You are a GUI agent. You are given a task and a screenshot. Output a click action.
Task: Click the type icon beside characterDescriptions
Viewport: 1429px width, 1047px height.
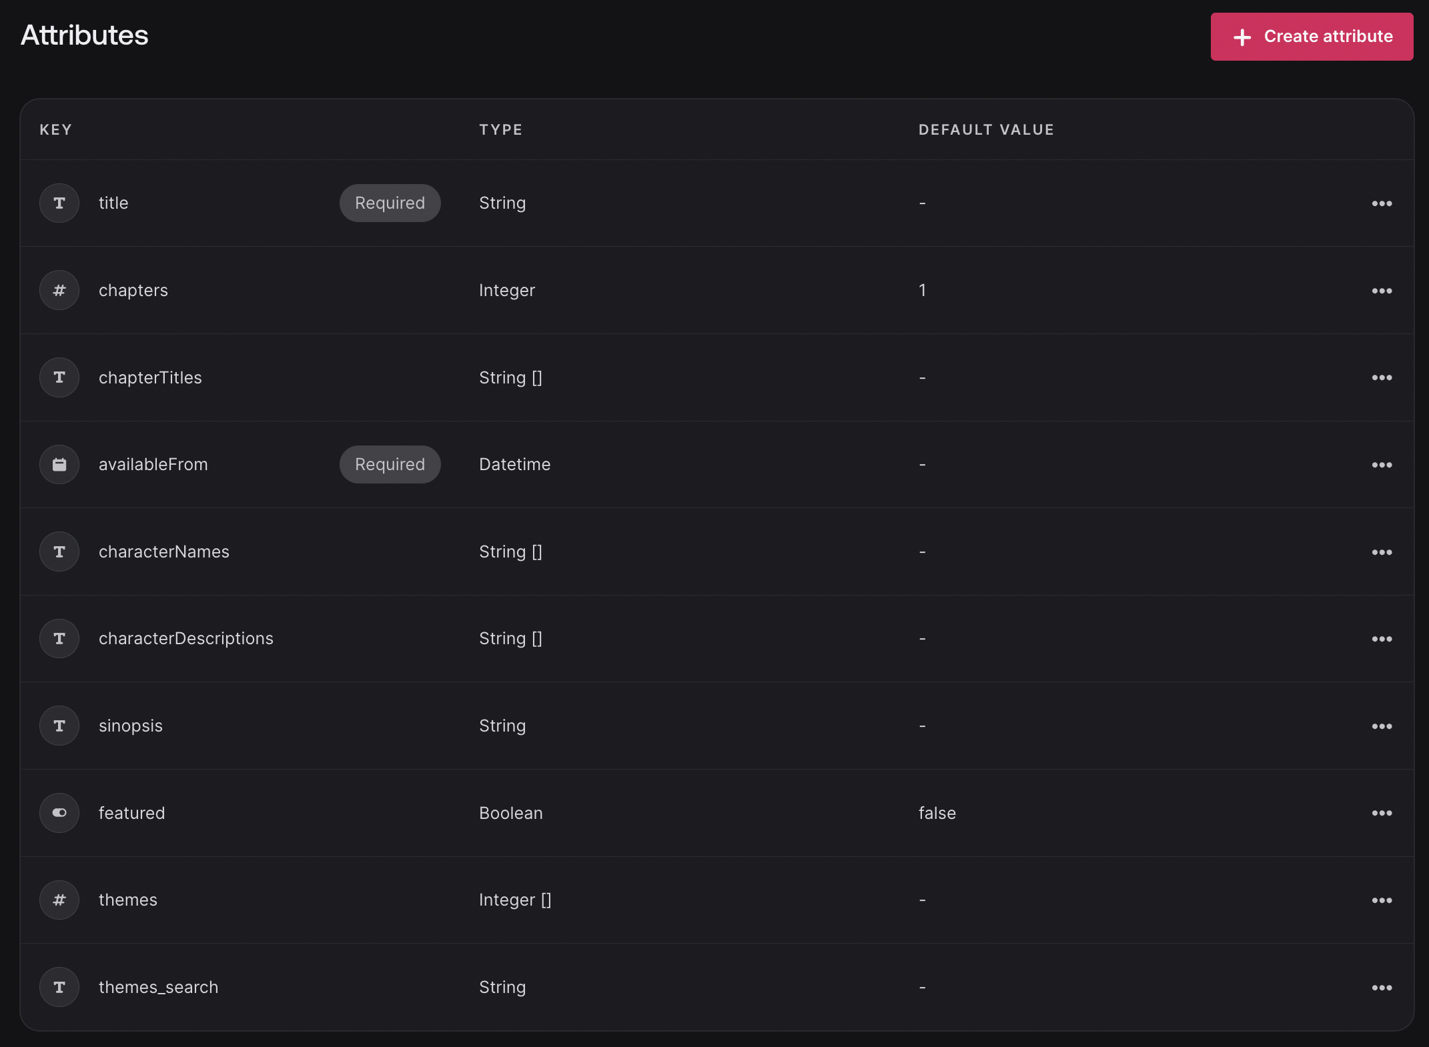pos(59,638)
